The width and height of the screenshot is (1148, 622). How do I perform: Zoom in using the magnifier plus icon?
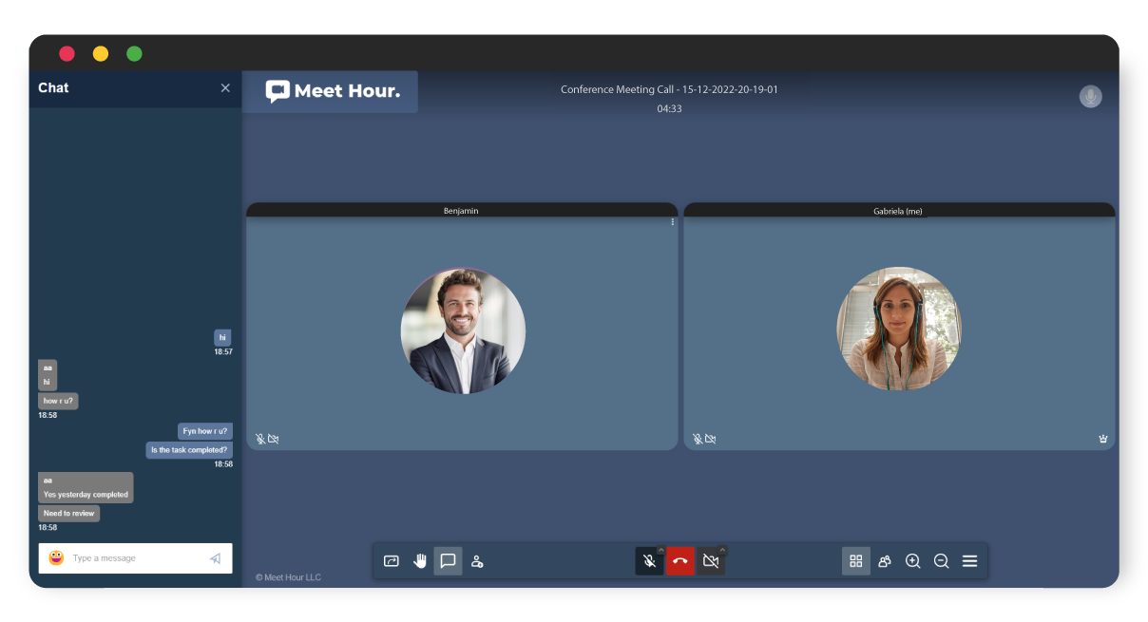(x=913, y=561)
